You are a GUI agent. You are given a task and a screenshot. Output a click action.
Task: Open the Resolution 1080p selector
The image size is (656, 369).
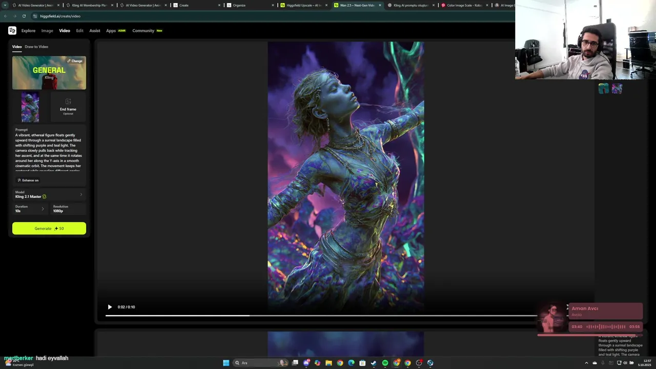coord(68,209)
